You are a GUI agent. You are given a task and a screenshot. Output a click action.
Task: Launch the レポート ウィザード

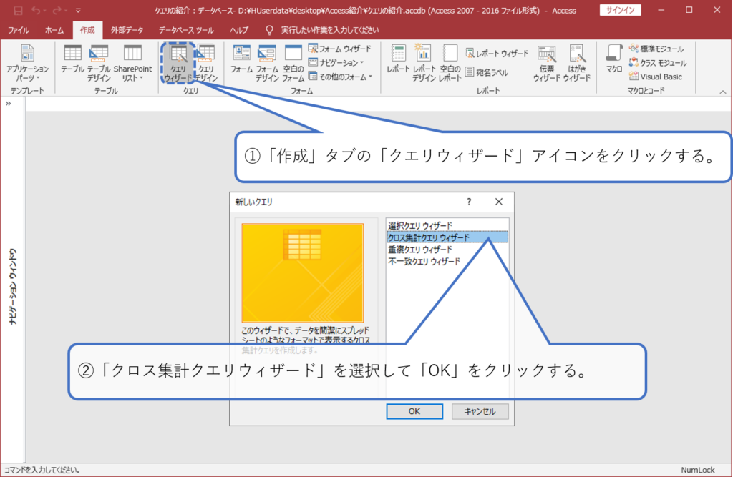(497, 54)
